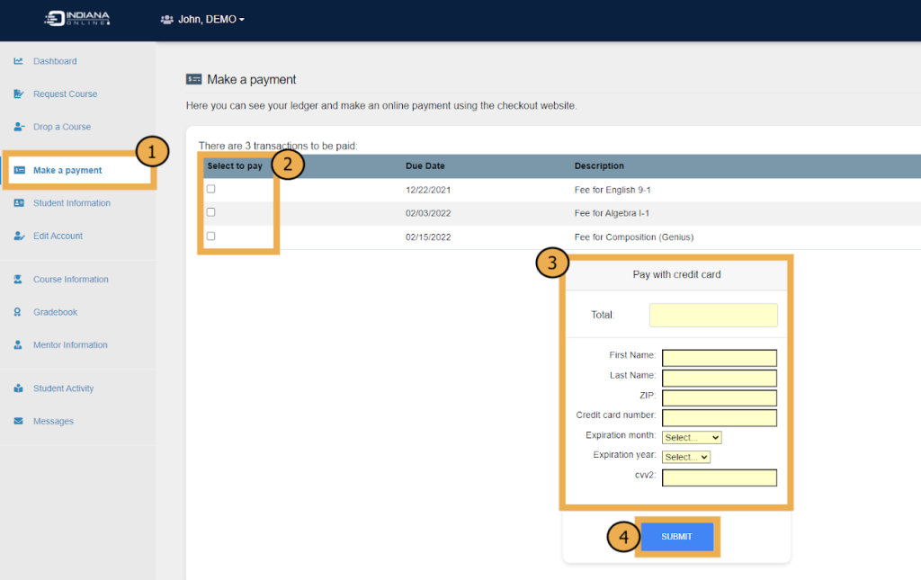Open the Expiration year dropdown
Screen dimensions: 921x580
686,457
